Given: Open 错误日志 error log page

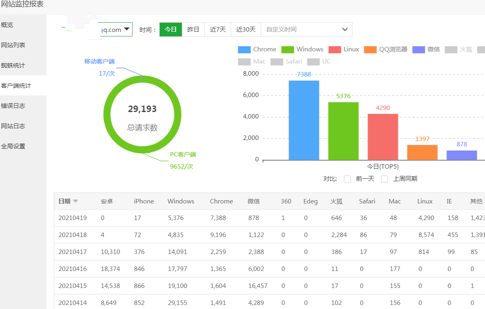Looking at the screenshot, I should (23, 106).
